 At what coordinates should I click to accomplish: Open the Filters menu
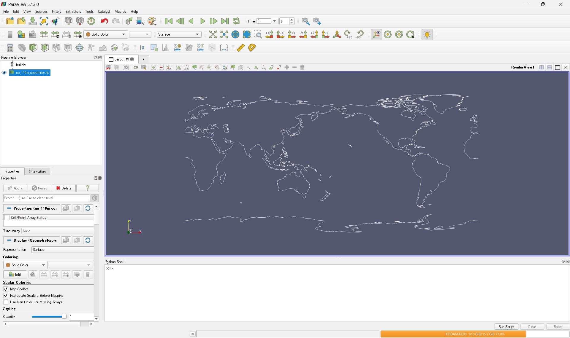[56, 12]
